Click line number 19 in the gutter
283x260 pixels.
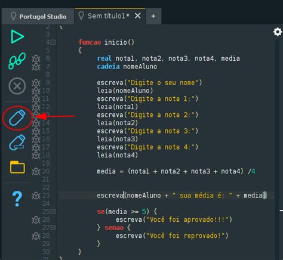[46, 163]
